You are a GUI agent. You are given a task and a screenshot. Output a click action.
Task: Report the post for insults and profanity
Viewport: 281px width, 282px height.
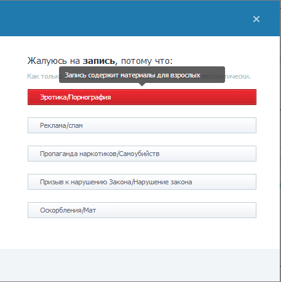point(142,210)
